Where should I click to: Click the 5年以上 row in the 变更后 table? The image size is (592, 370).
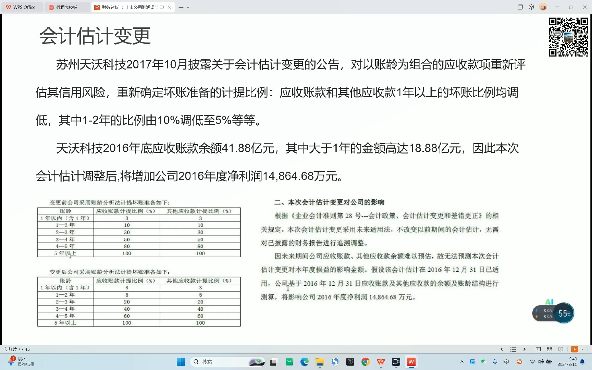coord(139,323)
